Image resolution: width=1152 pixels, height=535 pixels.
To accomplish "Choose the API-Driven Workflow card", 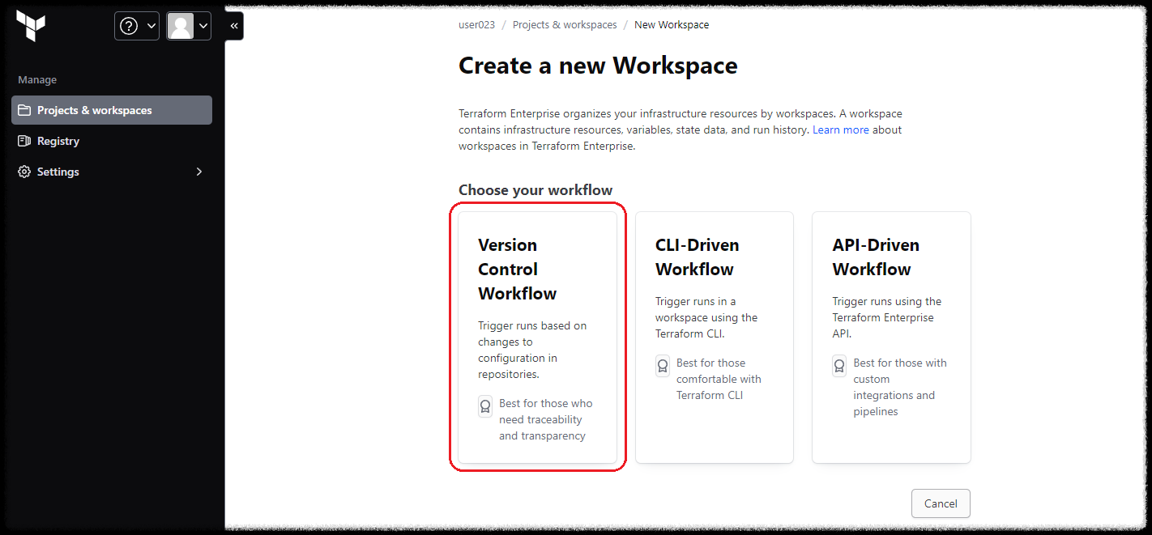I will [x=891, y=338].
